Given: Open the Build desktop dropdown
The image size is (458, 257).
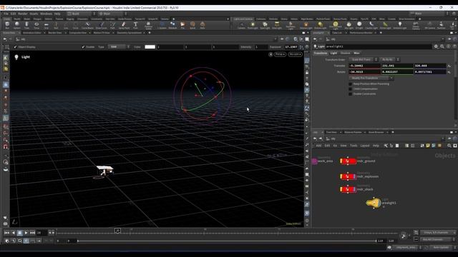Looking at the screenshot, I should tap(81, 14).
